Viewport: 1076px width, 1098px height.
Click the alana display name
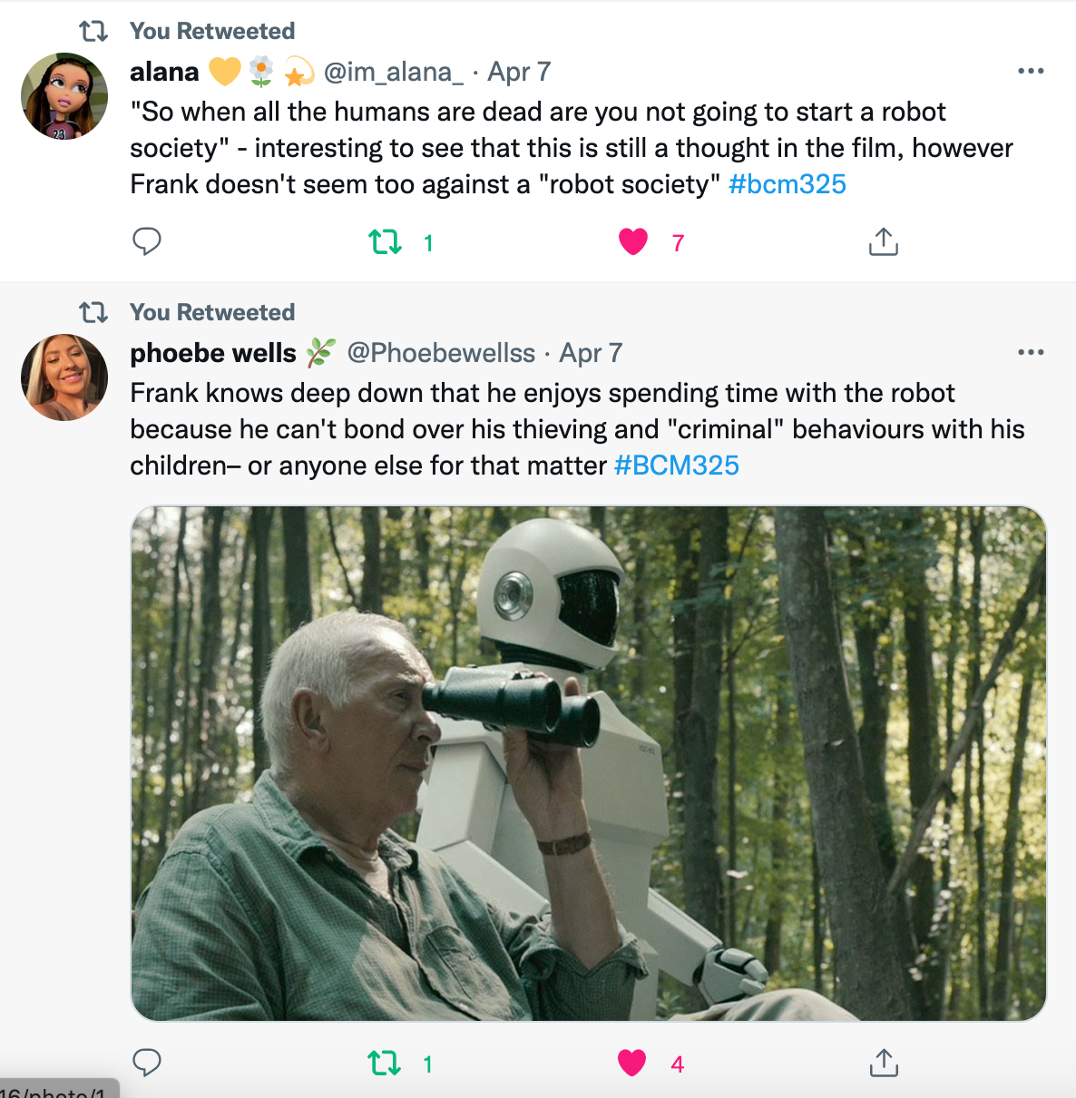164,72
